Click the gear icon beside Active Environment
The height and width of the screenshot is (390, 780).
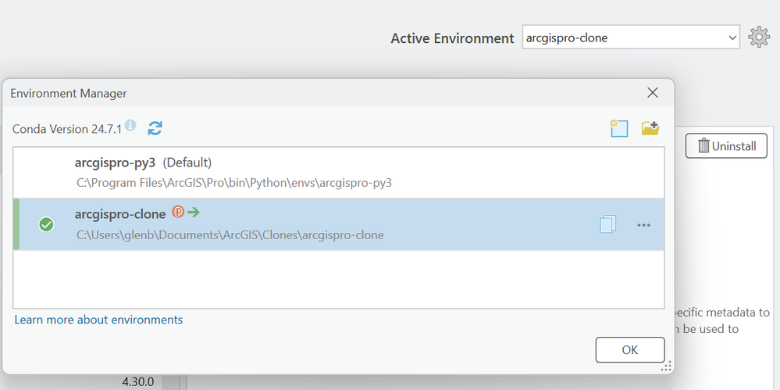[759, 38]
